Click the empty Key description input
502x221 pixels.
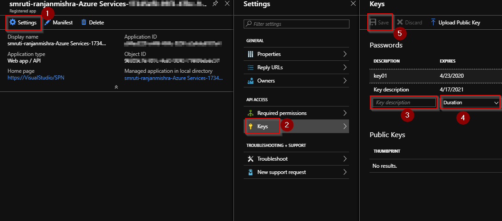(404, 103)
